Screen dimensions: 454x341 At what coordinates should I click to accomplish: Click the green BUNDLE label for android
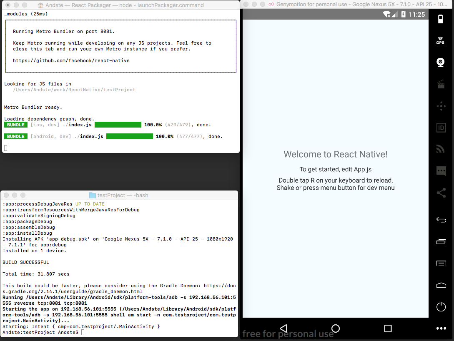[16, 136]
